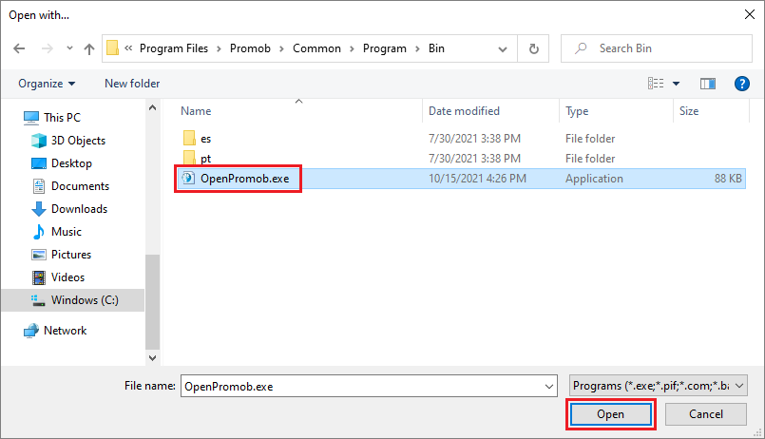
Task: Click the Music note icon
Action: point(39,232)
